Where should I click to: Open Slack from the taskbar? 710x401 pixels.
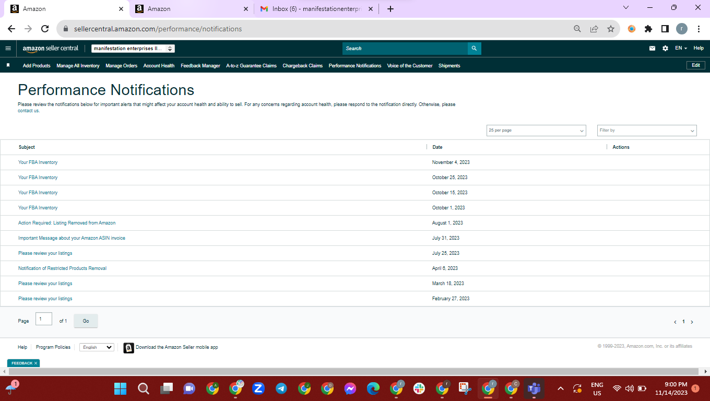(419, 388)
